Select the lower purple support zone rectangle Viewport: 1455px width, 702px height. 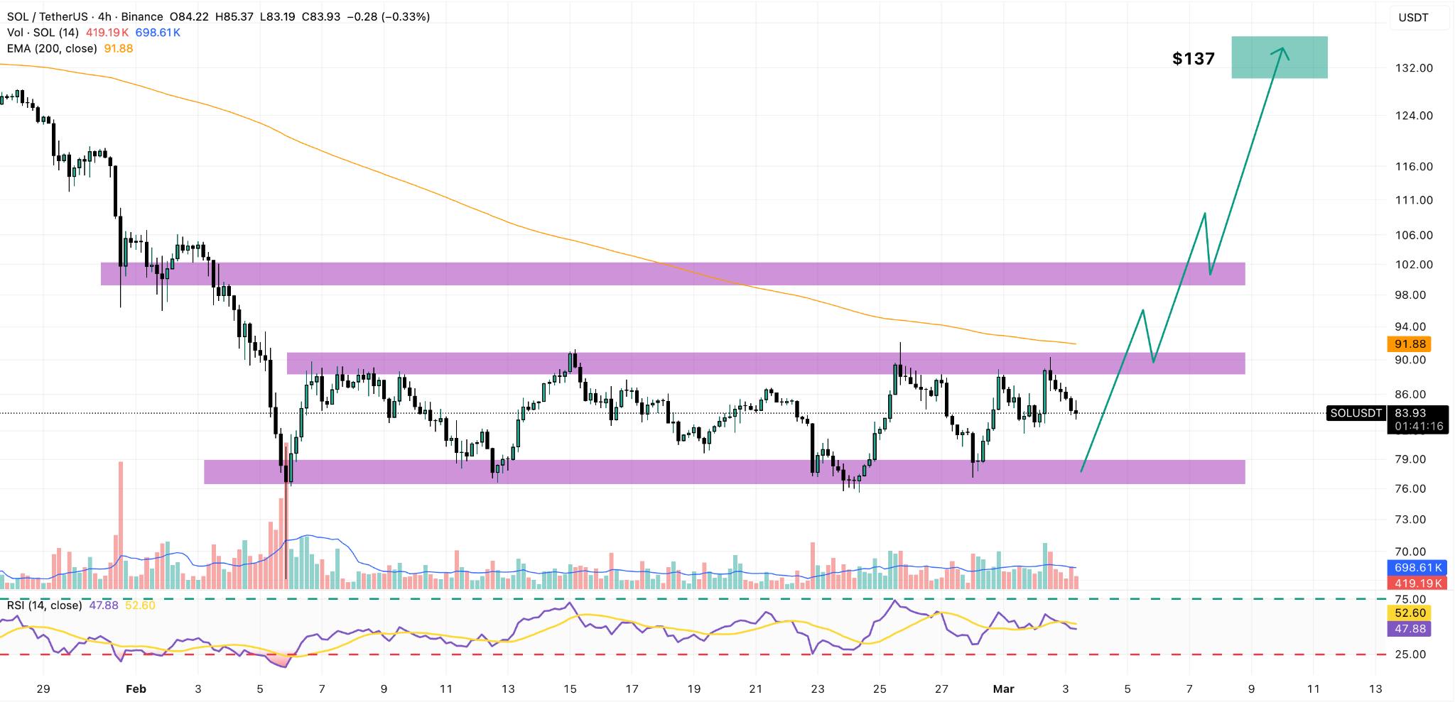(x=639, y=471)
